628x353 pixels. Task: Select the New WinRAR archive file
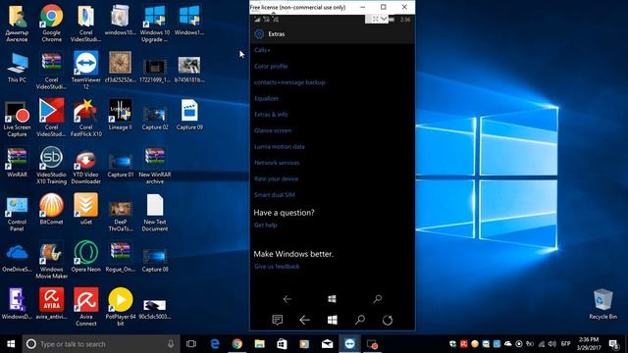pyautogui.click(x=155, y=166)
